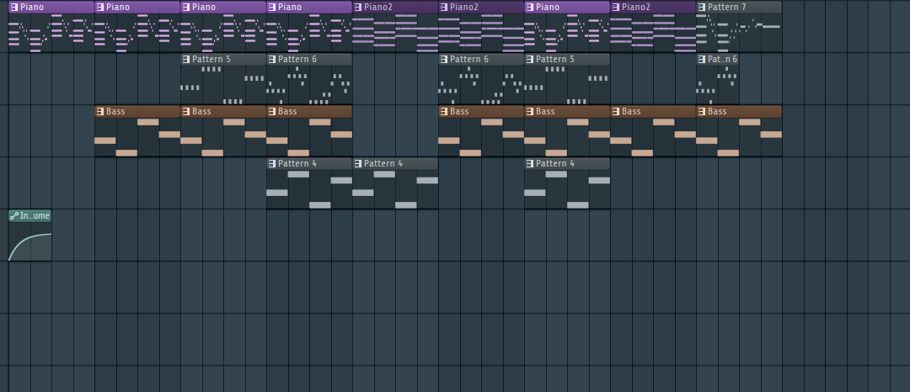
Task: Select the second Bass clip title
Action: (201, 112)
